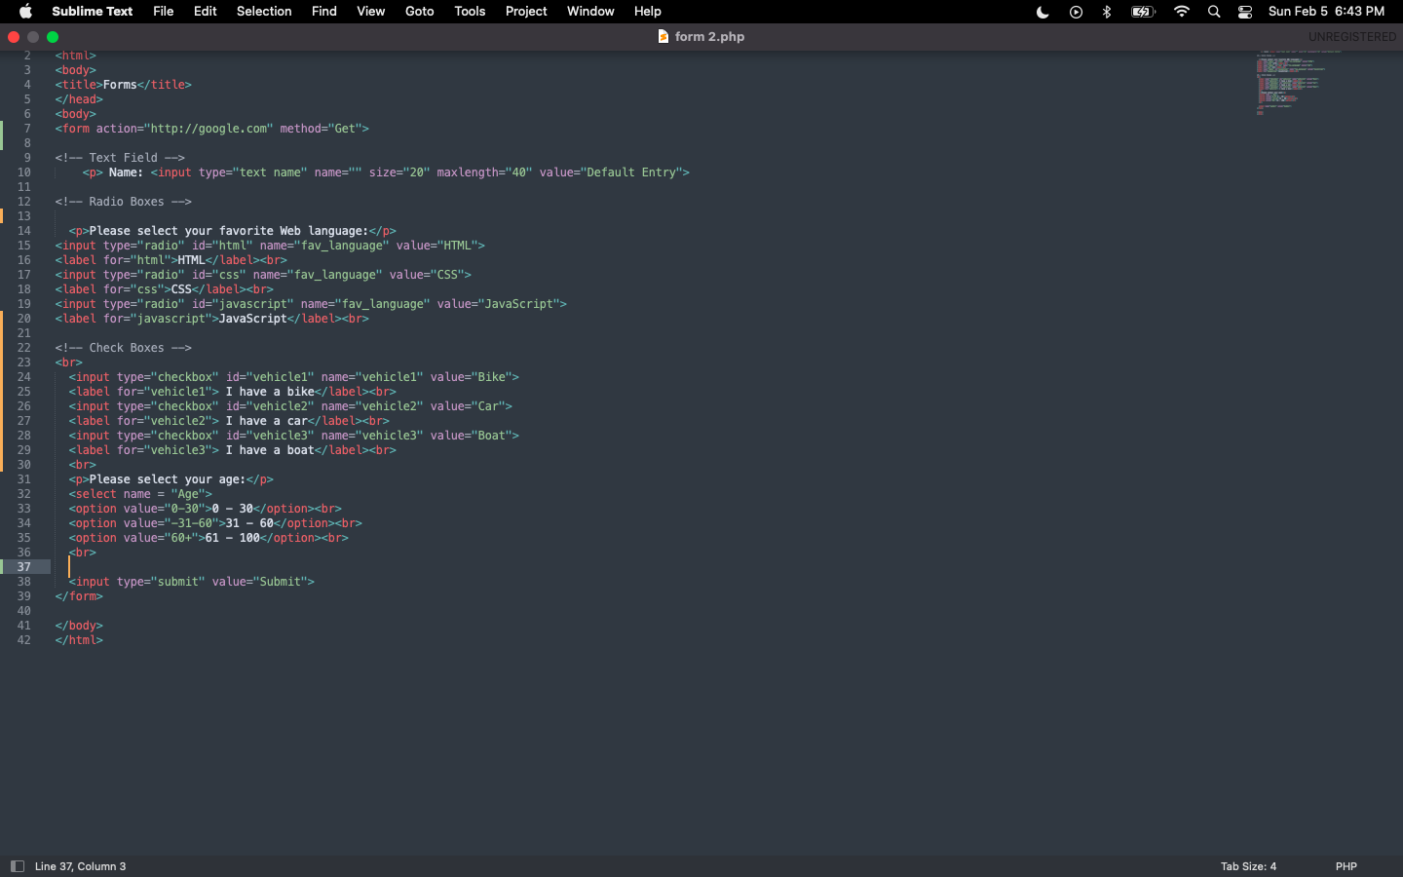Change the PHP syntax selector
This screenshot has height=877, width=1403.
pyautogui.click(x=1346, y=866)
